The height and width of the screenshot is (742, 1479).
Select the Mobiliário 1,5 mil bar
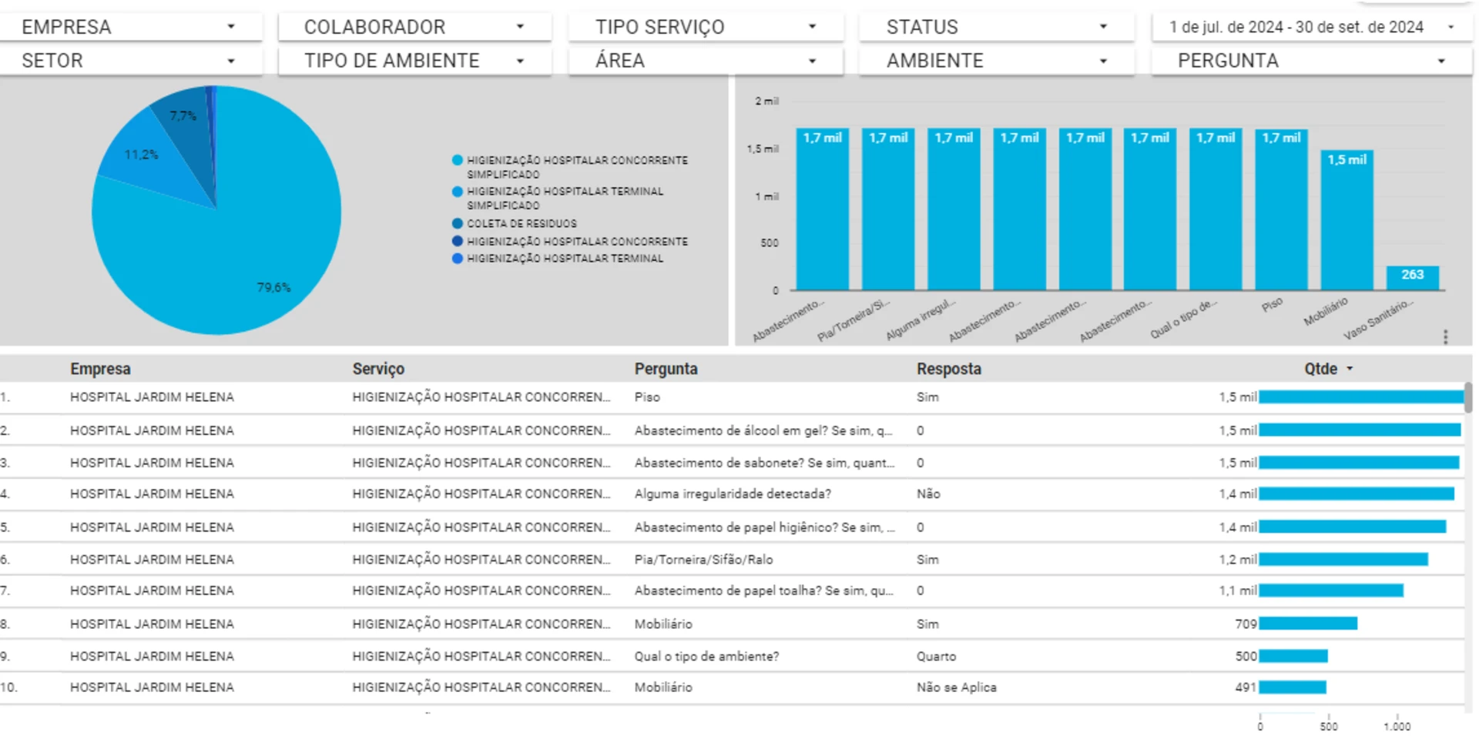1347,223
